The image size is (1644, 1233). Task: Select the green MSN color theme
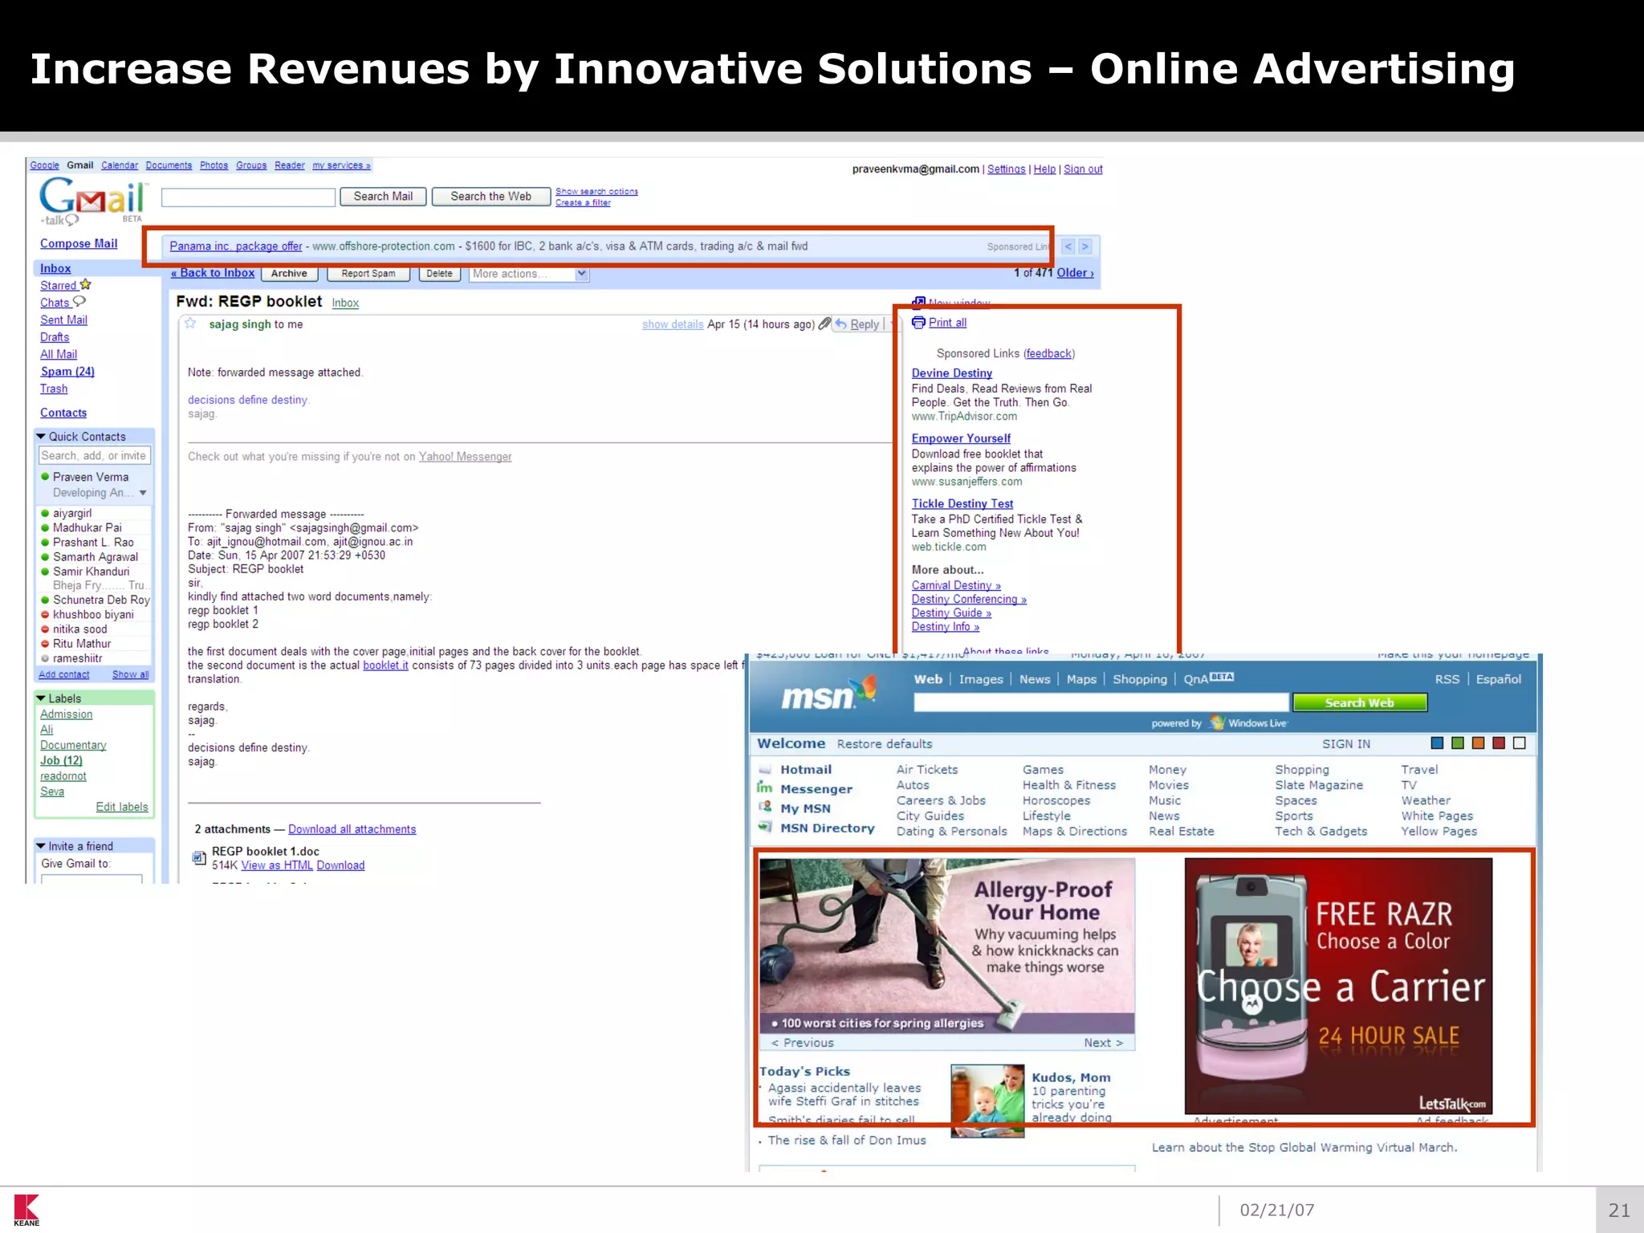tap(1458, 743)
